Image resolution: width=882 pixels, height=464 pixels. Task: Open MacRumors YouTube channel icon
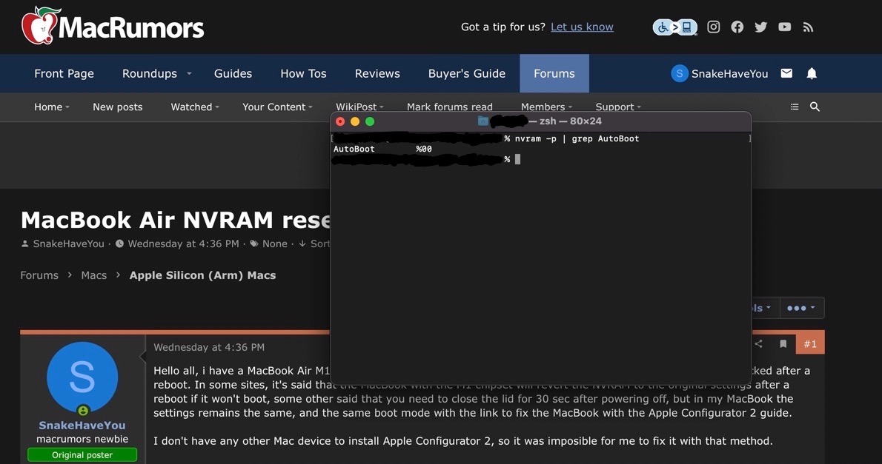[784, 27]
